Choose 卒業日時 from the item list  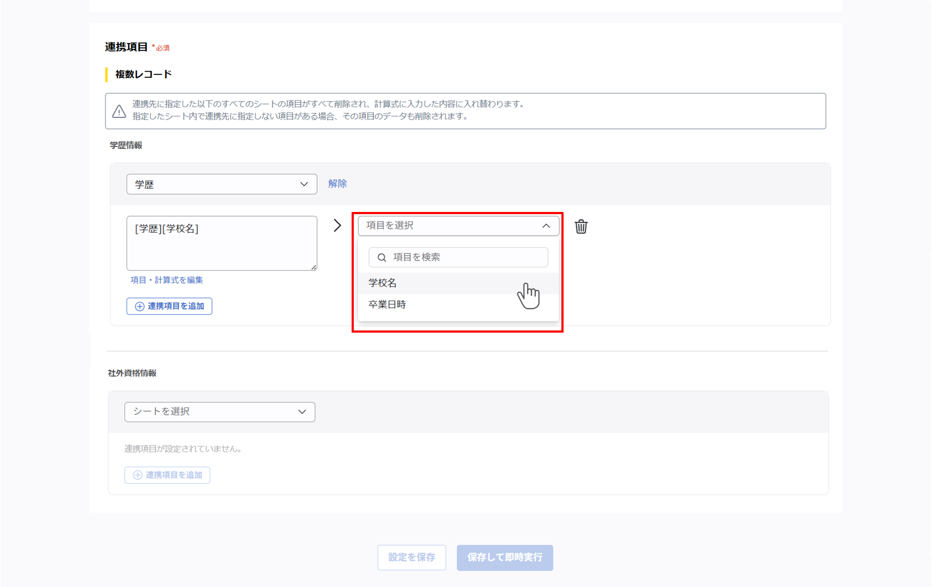387,305
